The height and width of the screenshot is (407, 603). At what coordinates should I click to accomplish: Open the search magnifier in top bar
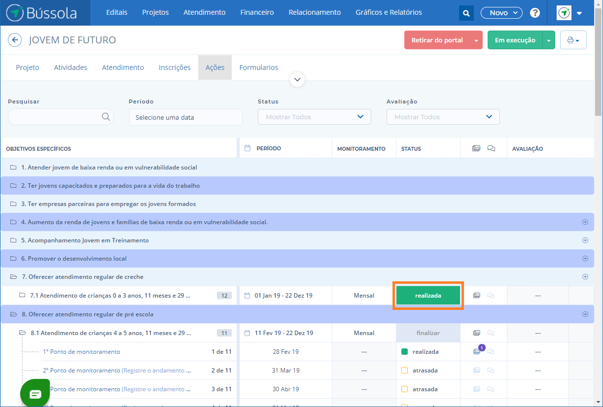(466, 13)
